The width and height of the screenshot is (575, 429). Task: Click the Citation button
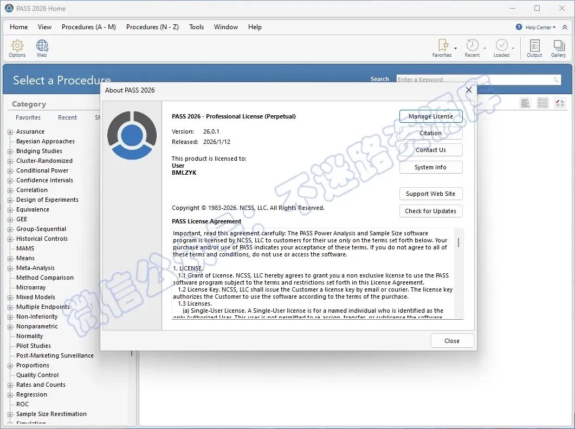tap(430, 133)
